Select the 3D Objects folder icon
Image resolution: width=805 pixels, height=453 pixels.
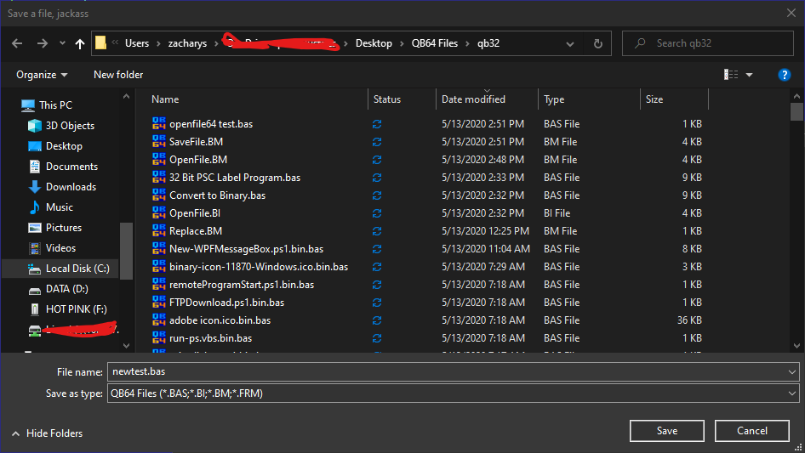pos(35,126)
